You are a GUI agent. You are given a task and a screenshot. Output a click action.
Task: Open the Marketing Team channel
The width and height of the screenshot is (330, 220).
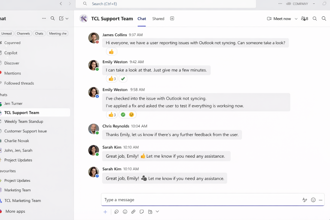click(18, 190)
